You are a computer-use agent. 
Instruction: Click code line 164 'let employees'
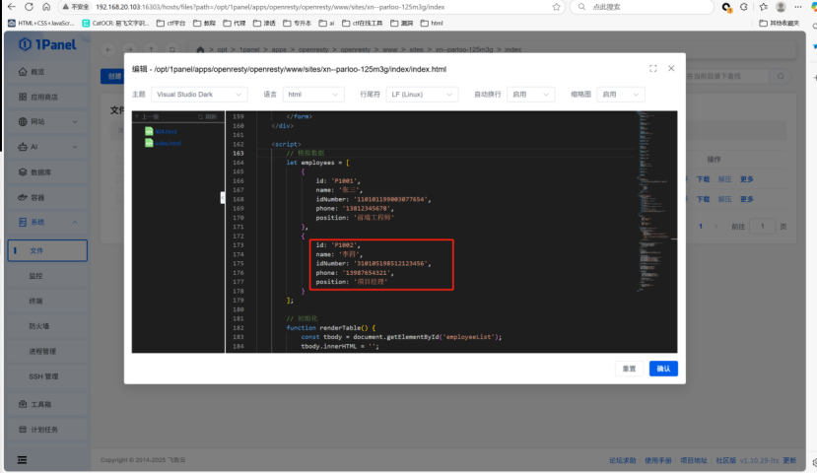point(317,163)
